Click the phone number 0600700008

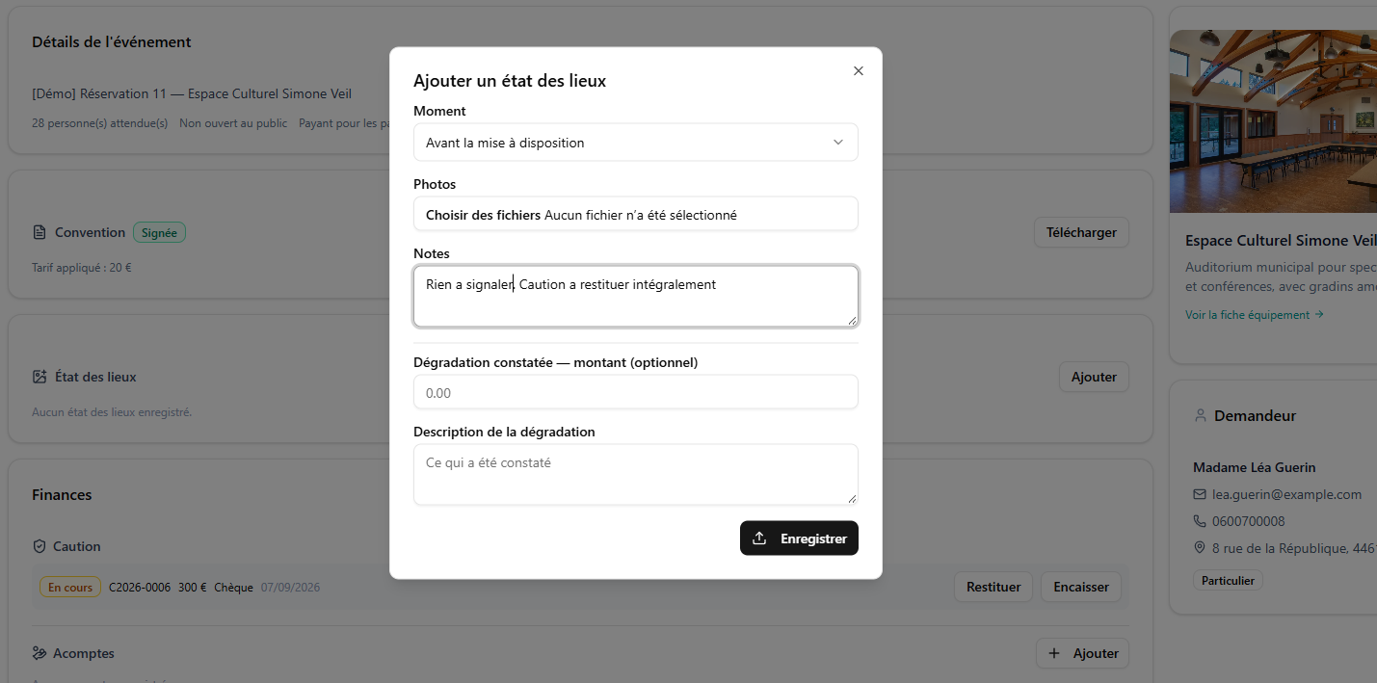click(x=1249, y=521)
